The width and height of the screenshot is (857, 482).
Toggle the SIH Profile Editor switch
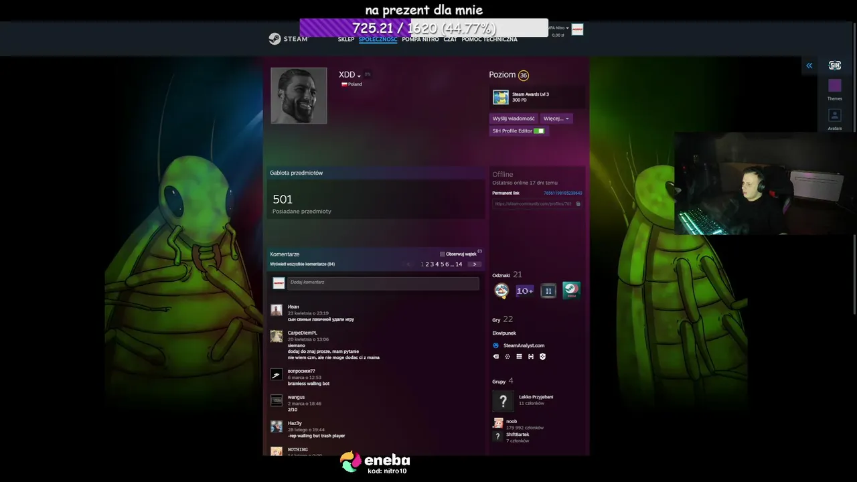coord(539,131)
